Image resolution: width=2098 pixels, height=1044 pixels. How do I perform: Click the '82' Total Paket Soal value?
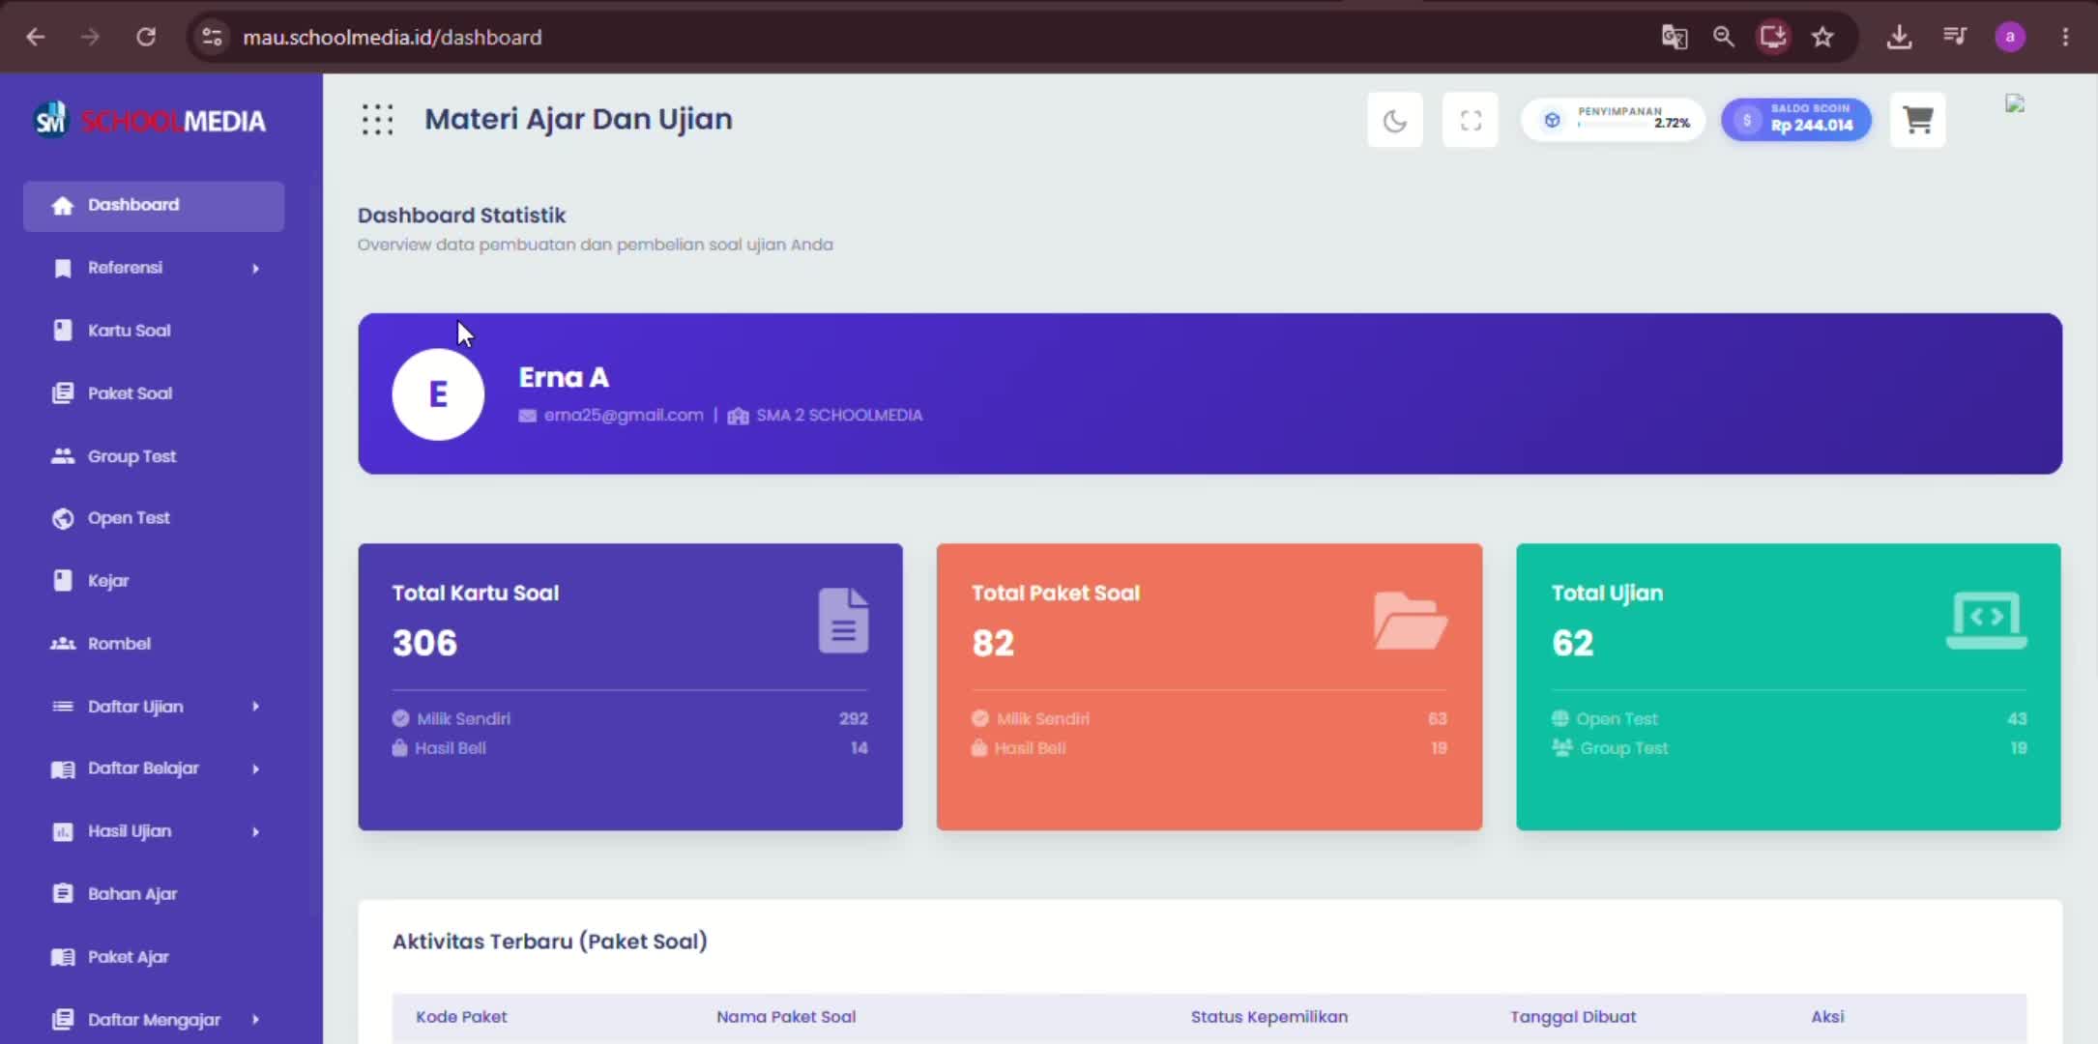point(993,644)
